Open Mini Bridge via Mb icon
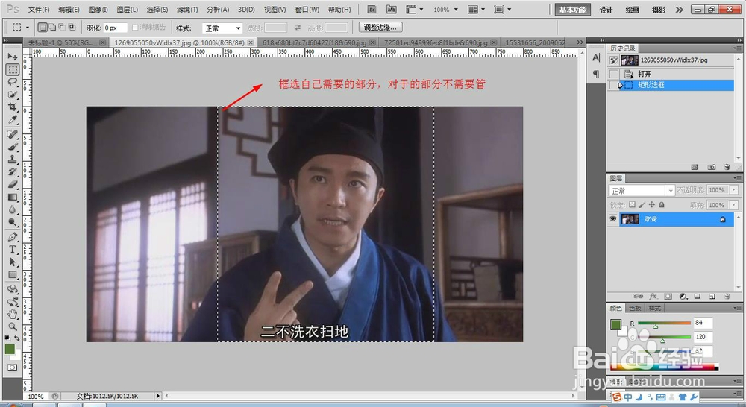Image resolution: width=746 pixels, height=407 pixels. [391, 10]
